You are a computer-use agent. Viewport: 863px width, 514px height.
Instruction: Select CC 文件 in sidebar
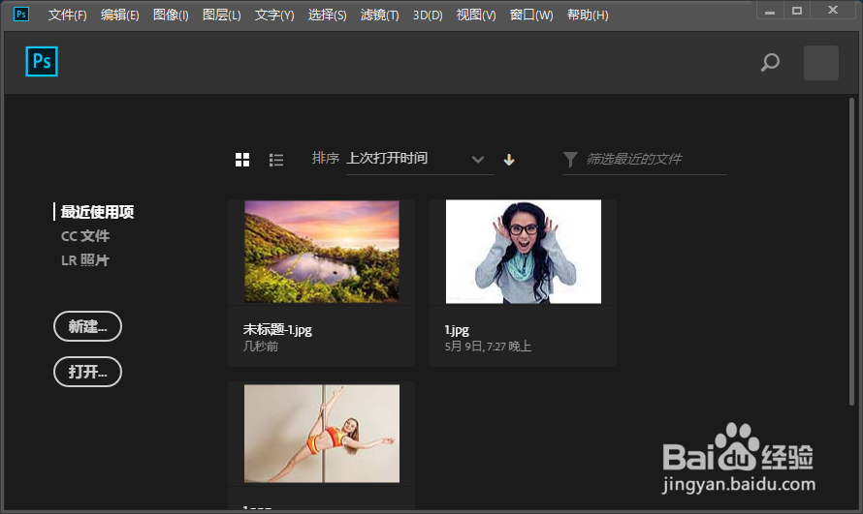[x=84, y=236]
